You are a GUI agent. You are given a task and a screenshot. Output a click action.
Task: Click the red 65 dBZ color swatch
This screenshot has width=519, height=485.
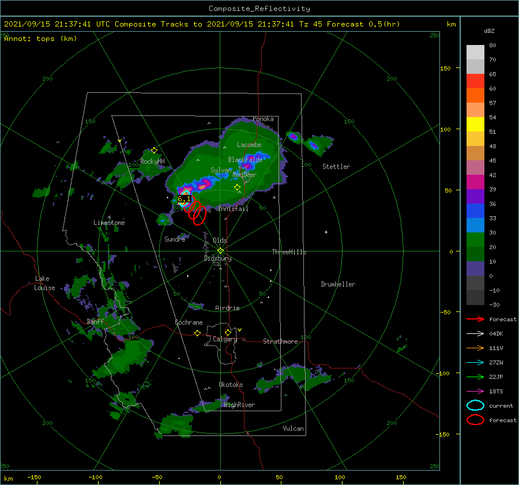(x=475, y=81)
